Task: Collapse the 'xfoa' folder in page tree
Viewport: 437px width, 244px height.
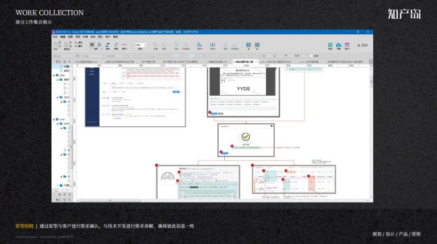Action: [54, 75]
